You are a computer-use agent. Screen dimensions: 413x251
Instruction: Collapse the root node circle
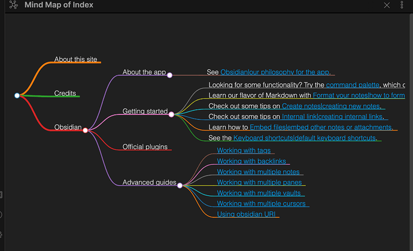[17, 95]
